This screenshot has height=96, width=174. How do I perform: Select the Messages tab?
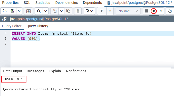click(x=36, y=71)
